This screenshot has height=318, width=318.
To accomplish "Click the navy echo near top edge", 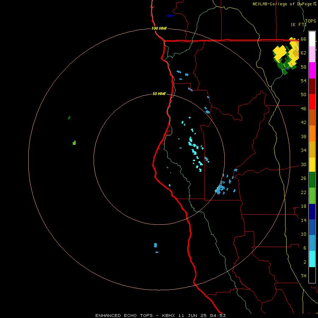I will [x=171, y=16].
